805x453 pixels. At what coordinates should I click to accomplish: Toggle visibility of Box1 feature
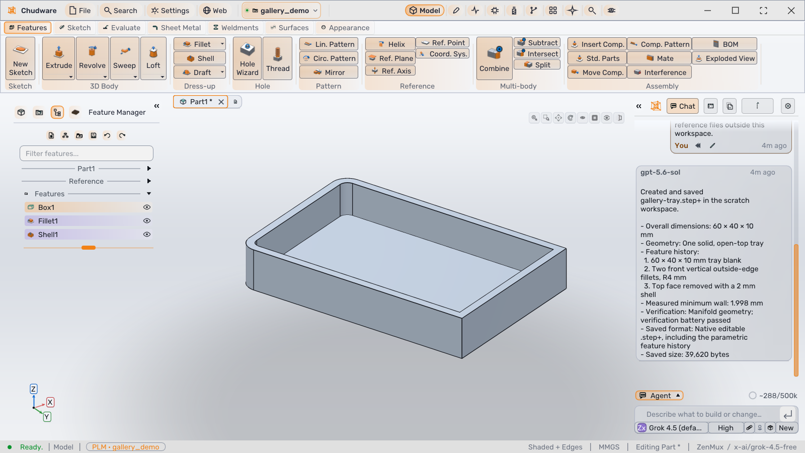(147, 207)
